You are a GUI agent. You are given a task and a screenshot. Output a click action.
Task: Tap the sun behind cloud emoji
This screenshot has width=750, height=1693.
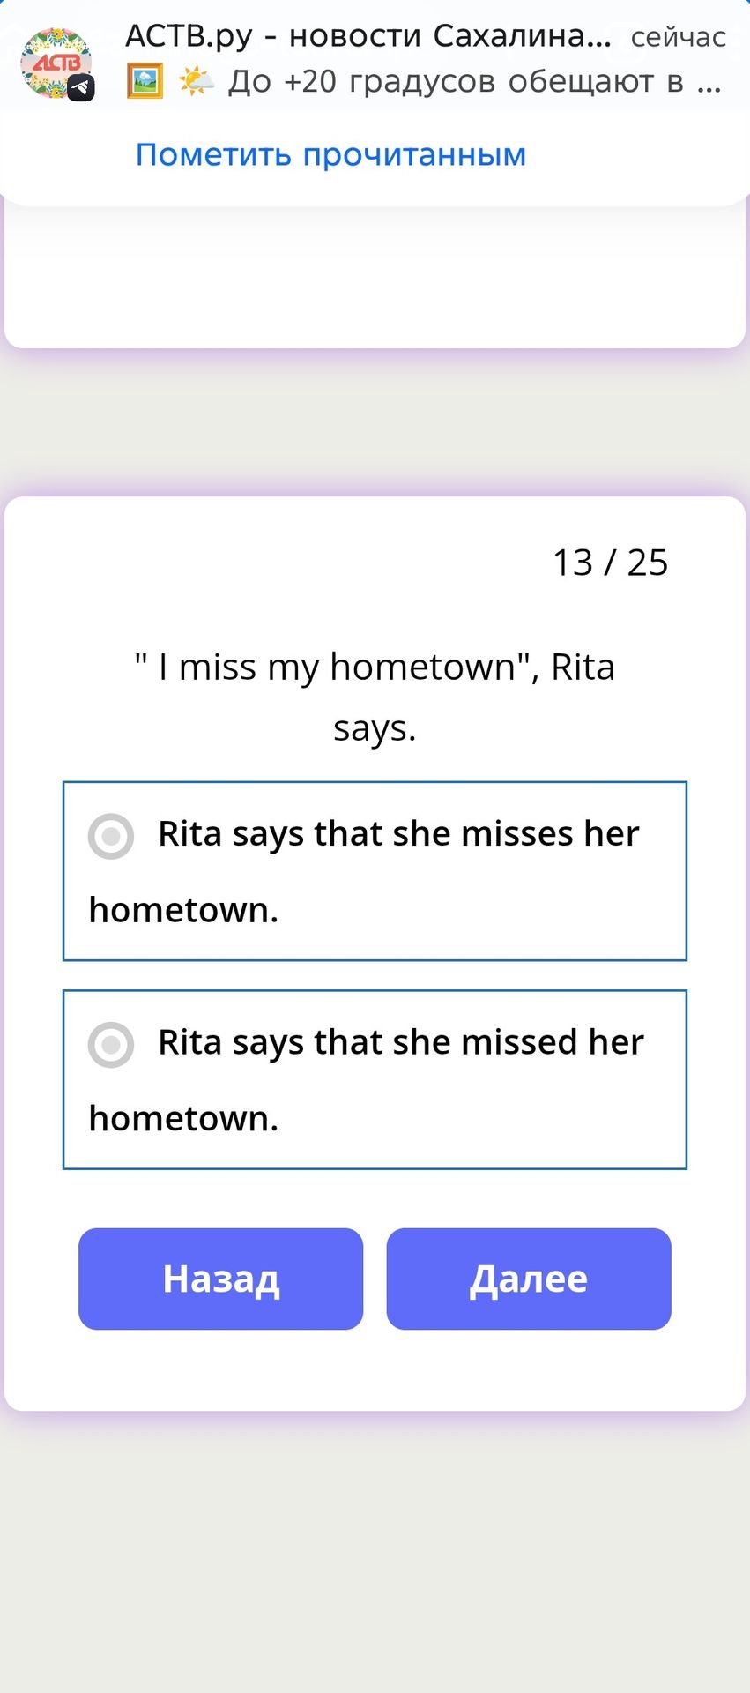tap(196, 81)
